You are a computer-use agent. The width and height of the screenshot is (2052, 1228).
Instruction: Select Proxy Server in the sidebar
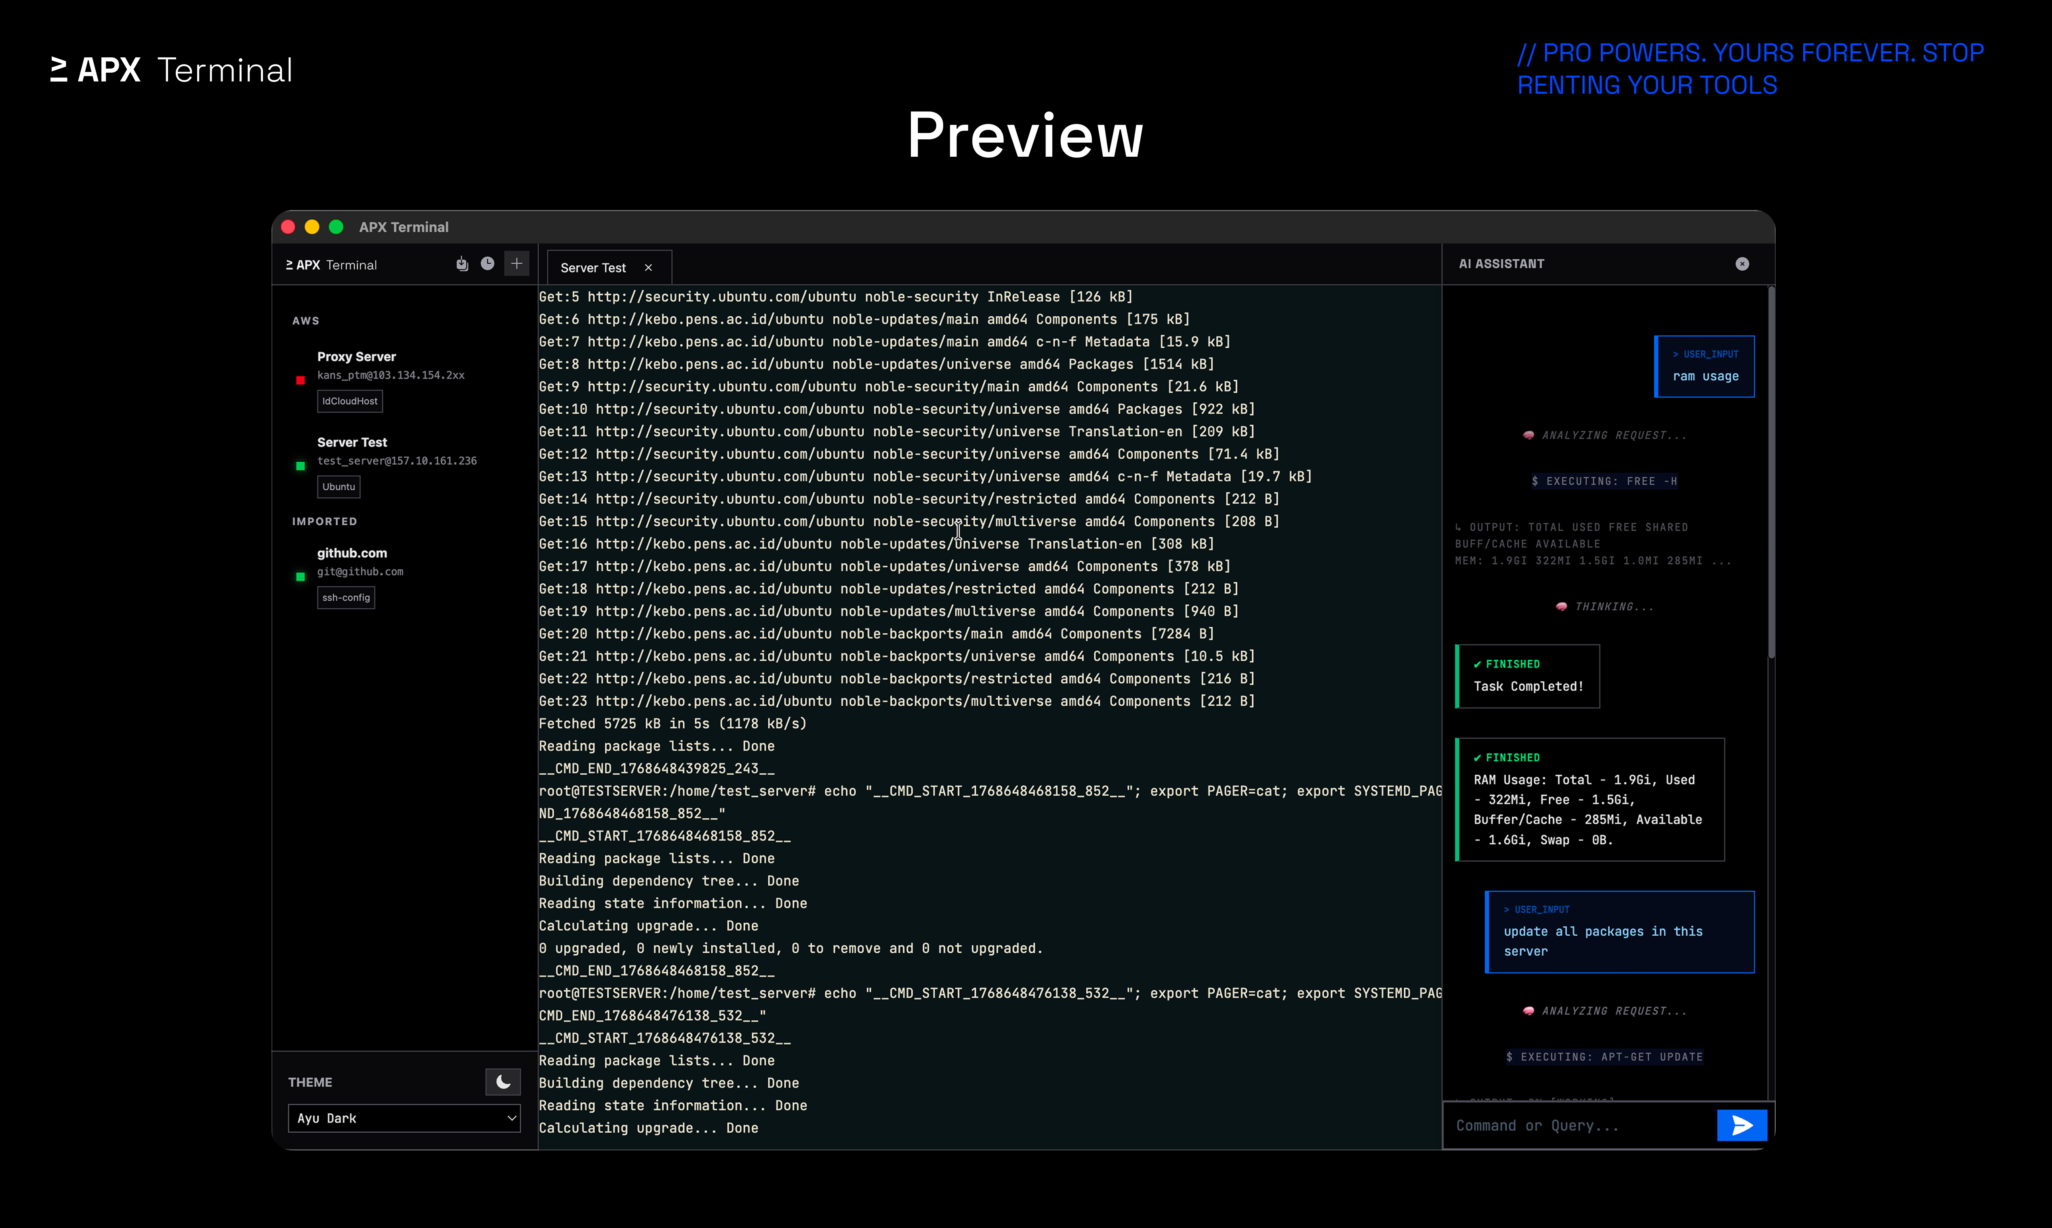tap(357, 356)
